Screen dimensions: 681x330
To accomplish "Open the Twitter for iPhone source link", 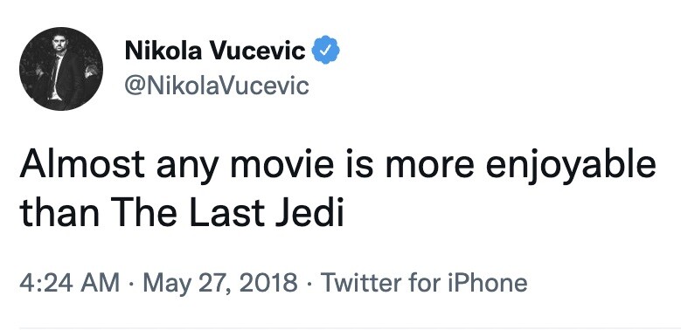I will pyautogui.click(x=423, y=283).
